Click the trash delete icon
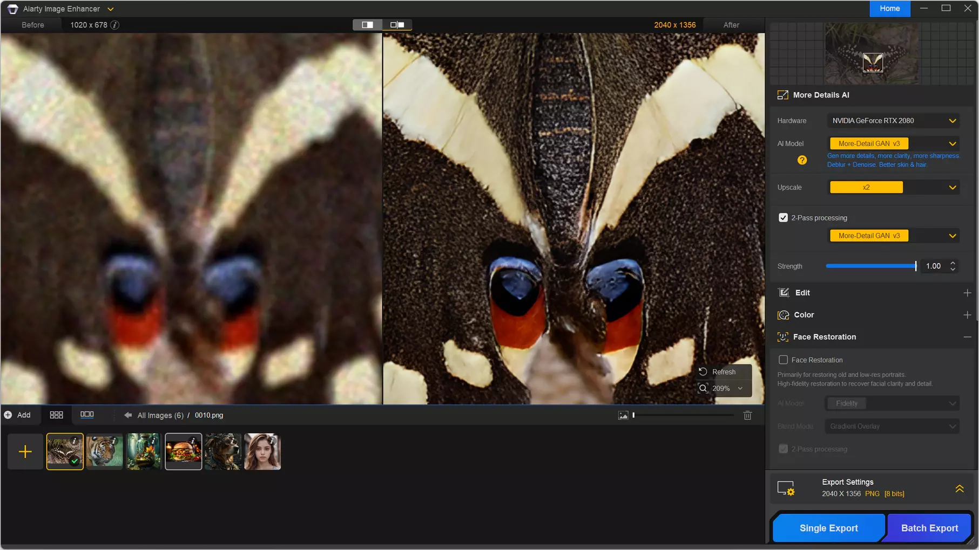Screen dimensions: 979x550 pos(747,415)
